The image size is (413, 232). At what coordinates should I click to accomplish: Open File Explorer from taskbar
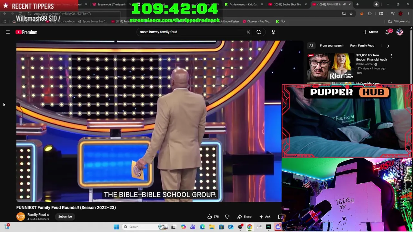pyautogui.click(x=212, y=227)
